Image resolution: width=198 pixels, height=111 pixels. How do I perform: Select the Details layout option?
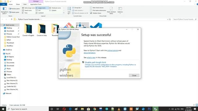tap(53, 10)
